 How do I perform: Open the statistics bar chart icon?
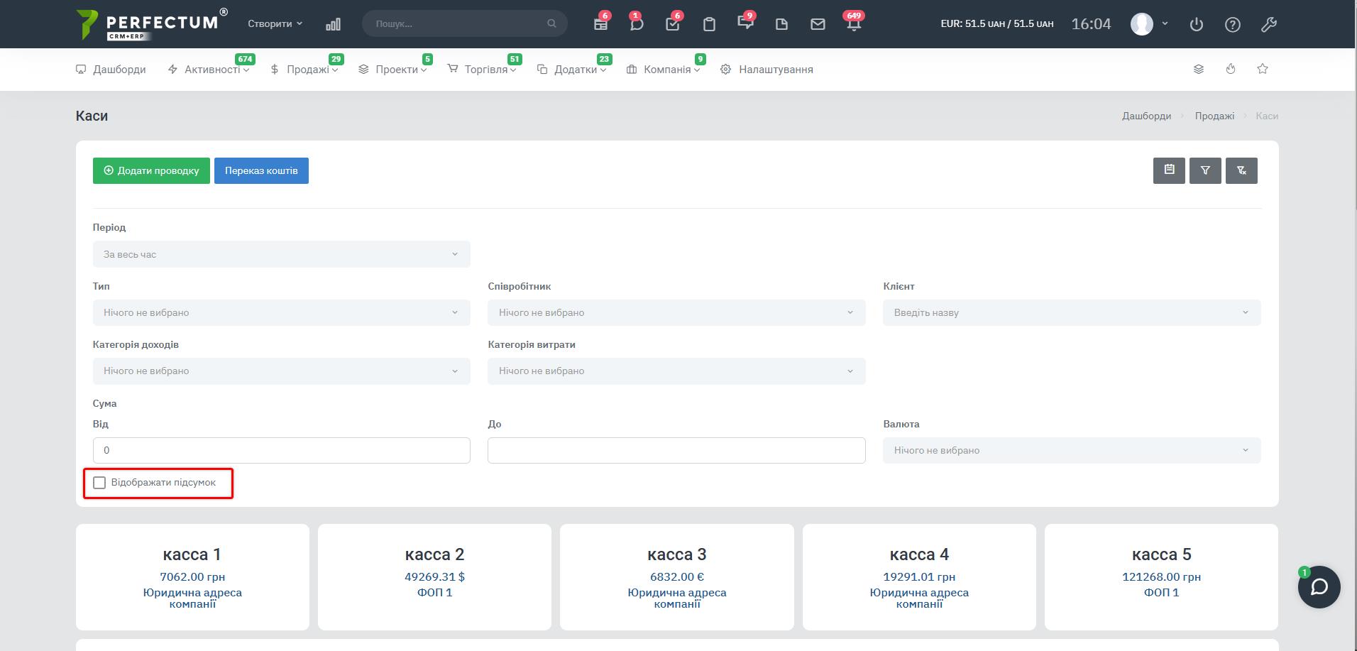pos(333,24)
